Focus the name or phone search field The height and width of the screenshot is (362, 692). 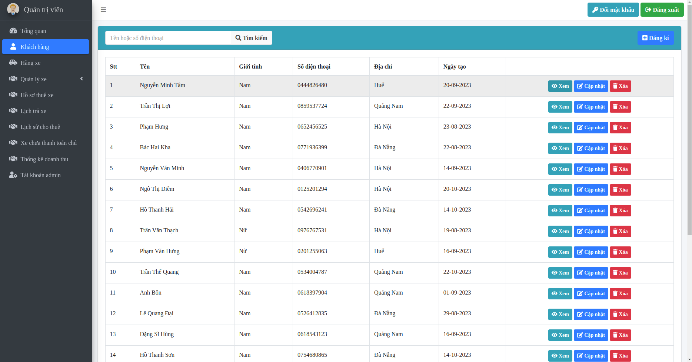pos(168,38)
